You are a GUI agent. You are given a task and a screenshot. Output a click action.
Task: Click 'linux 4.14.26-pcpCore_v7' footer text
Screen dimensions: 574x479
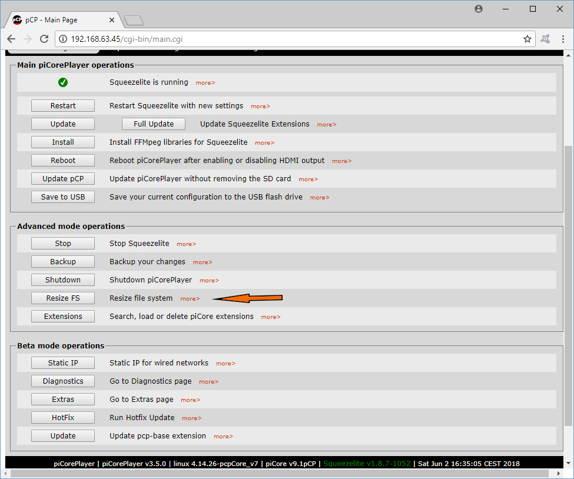click(215, 464)
